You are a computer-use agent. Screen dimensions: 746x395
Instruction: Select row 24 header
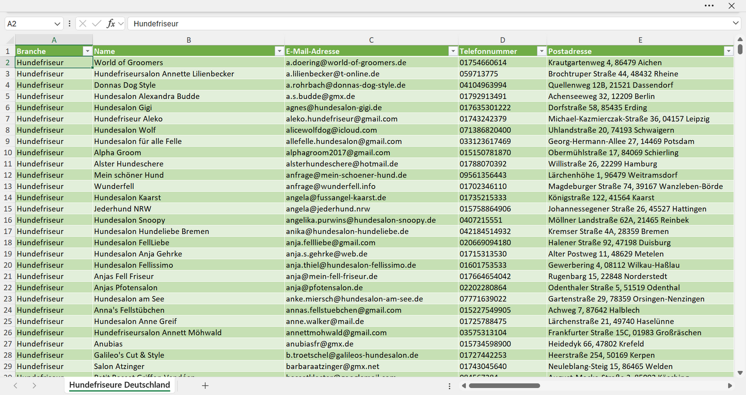(x=8, y=310)
